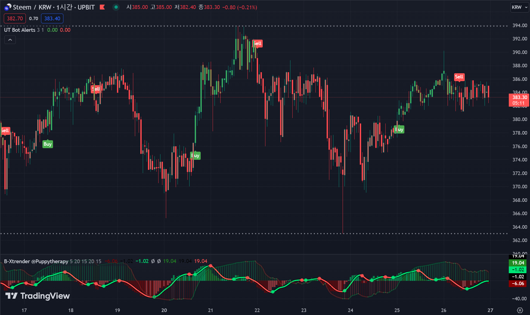This screenshot has width=530, height=315.
Task: Click the Sell signal label after day 26
Action: coord(459,77)
